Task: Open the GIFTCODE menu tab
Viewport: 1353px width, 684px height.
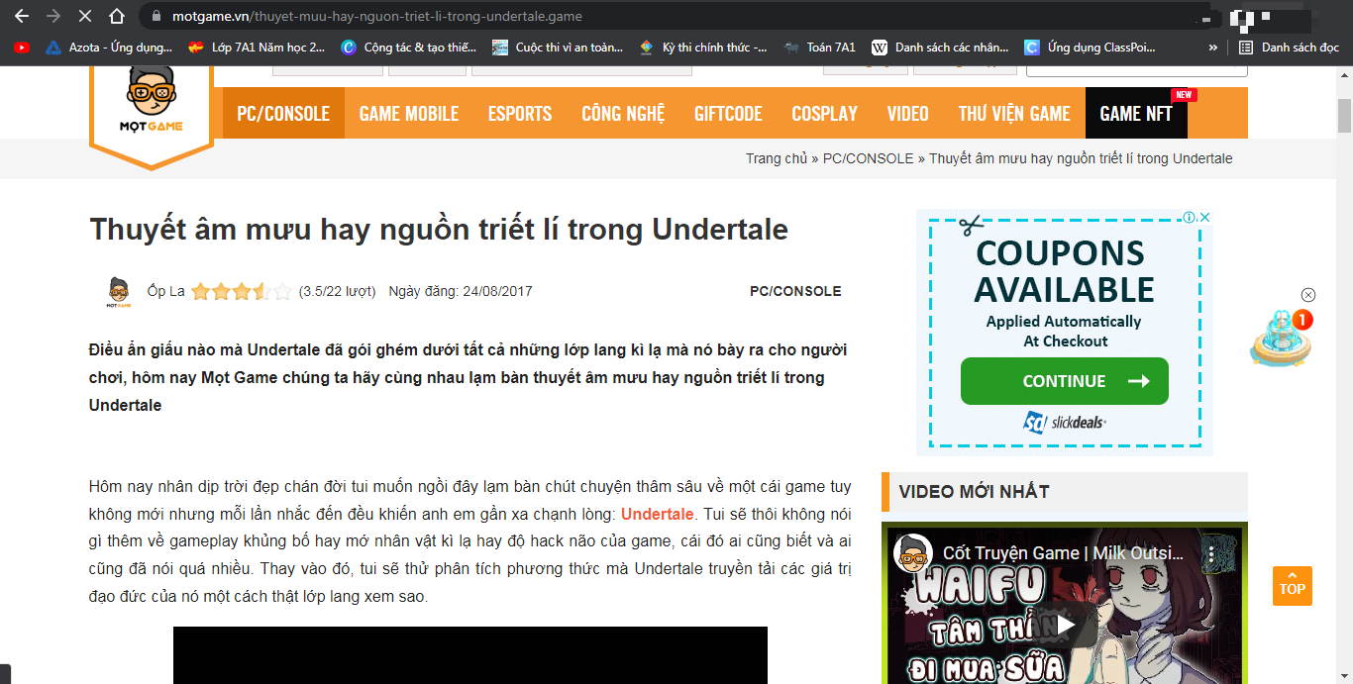Action: click(728, 113)
